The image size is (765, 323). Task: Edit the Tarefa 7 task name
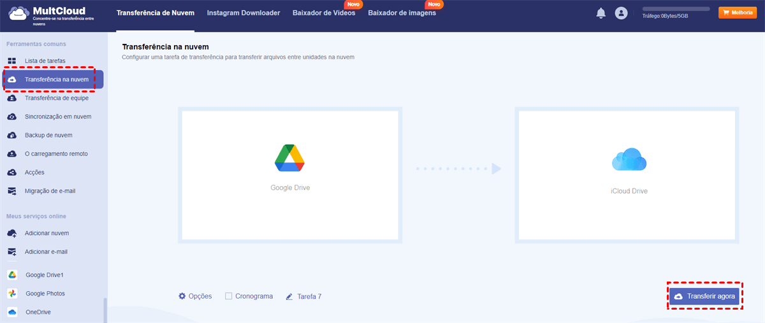click(x=309, y=296)
